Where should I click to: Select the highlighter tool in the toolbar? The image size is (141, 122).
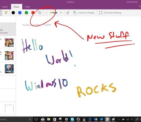(x=6, y=13)
